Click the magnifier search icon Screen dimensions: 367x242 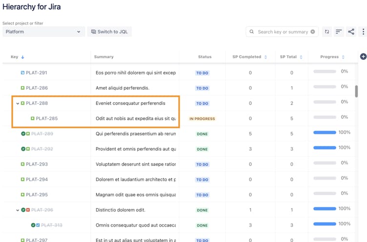click(x=252, y=32)
